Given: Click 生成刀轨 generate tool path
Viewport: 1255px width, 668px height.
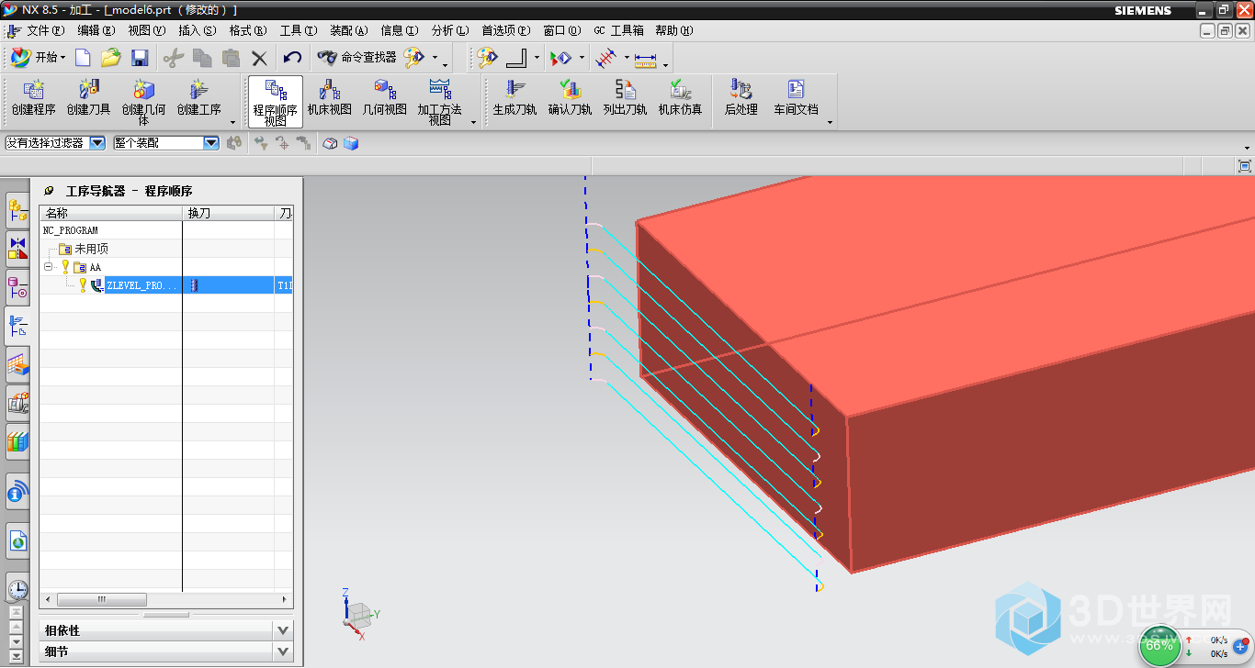Looking at the screenshot, I should [x=514, y=97].
